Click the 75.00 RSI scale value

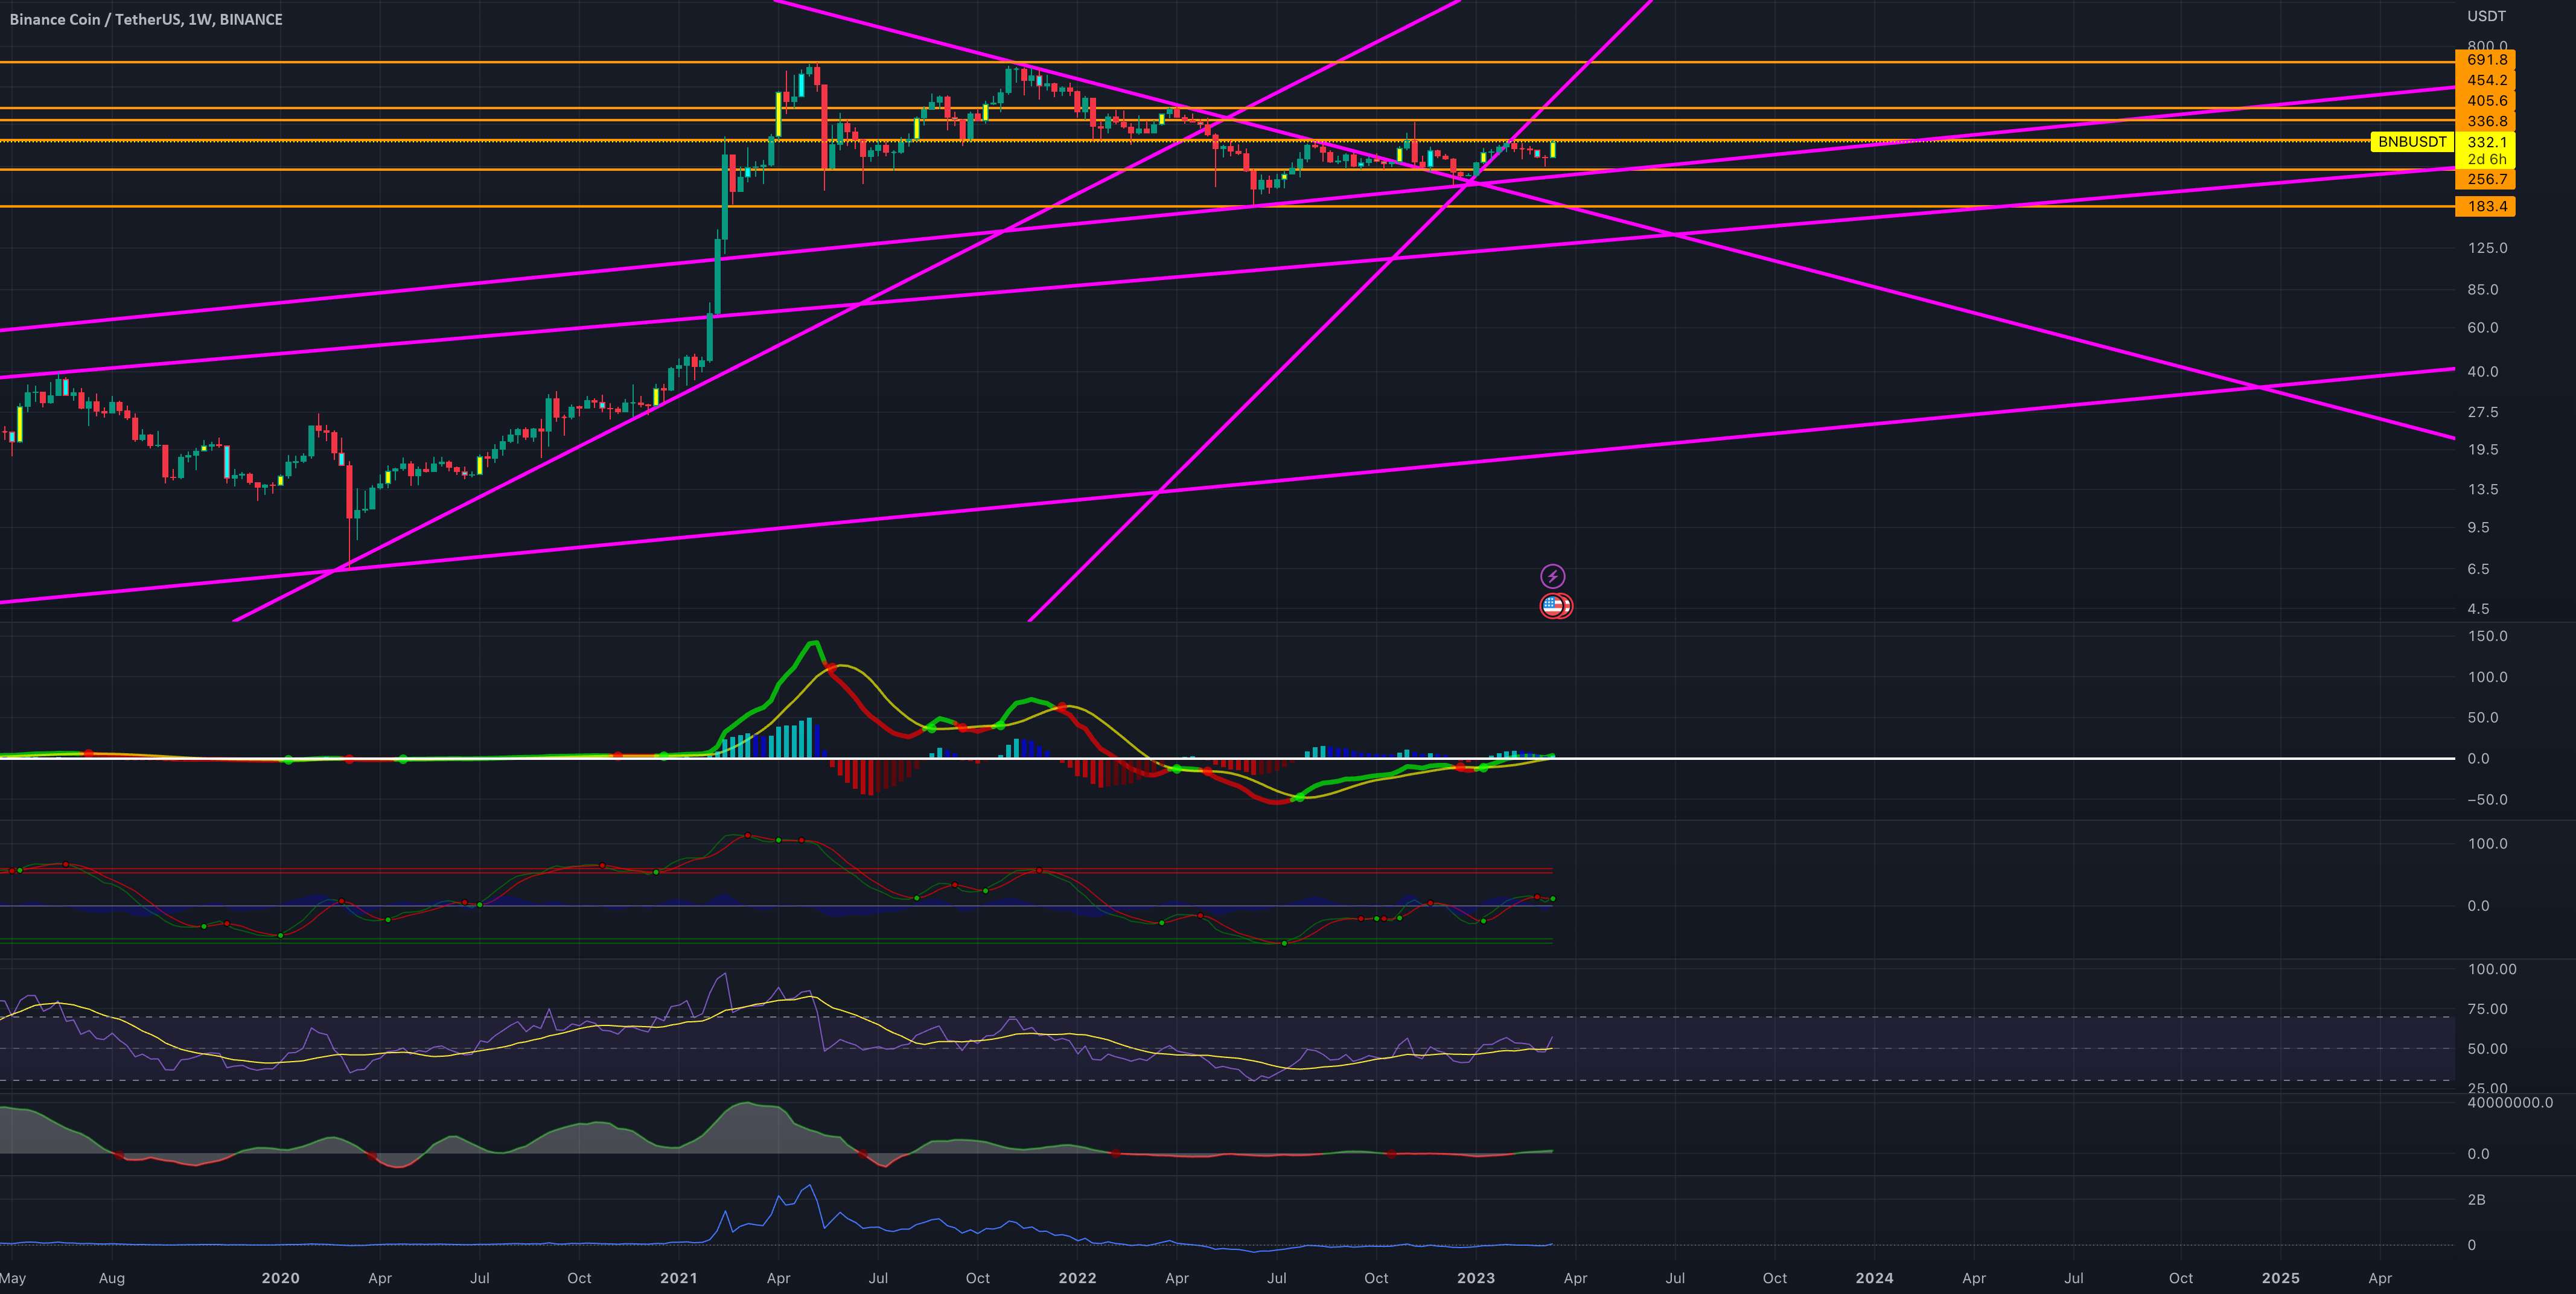2487,1009
